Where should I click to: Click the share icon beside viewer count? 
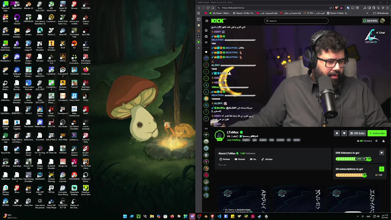[376, 141]
